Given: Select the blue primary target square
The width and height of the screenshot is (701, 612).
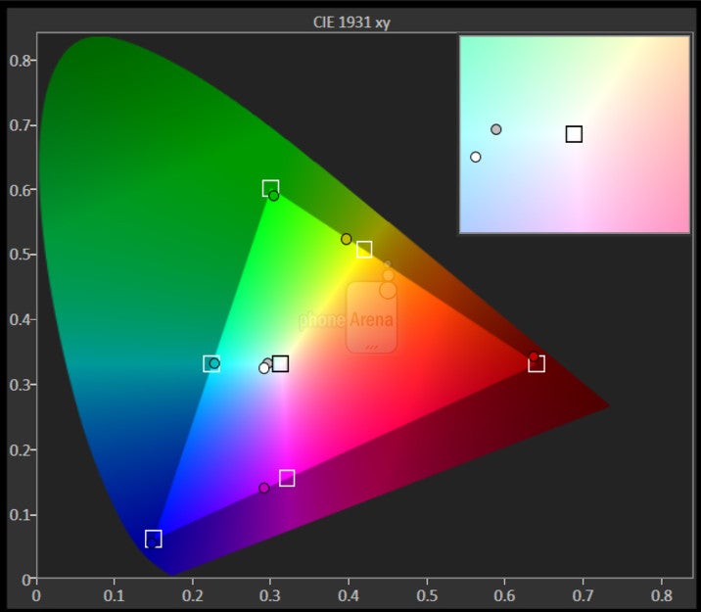Looking at the screenshot, I should pos(153,539).
